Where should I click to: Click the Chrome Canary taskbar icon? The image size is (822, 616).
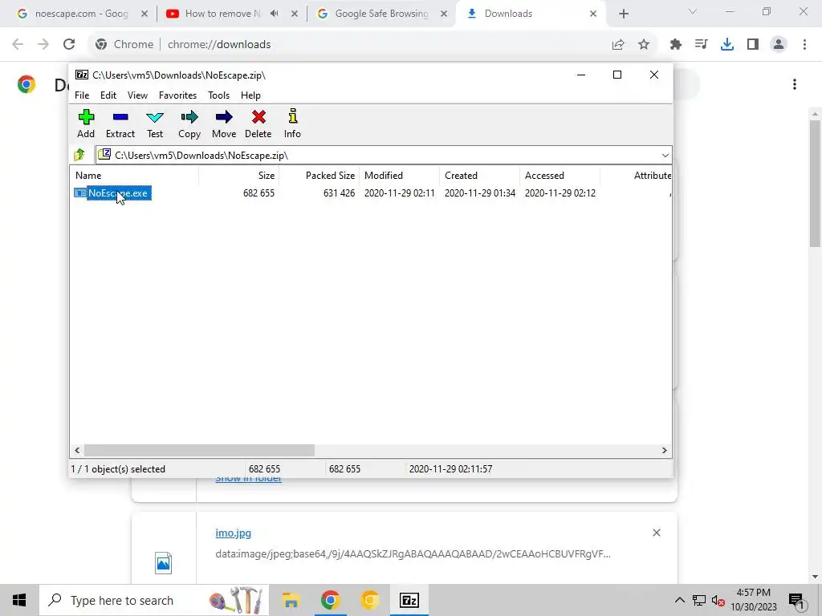369,600
